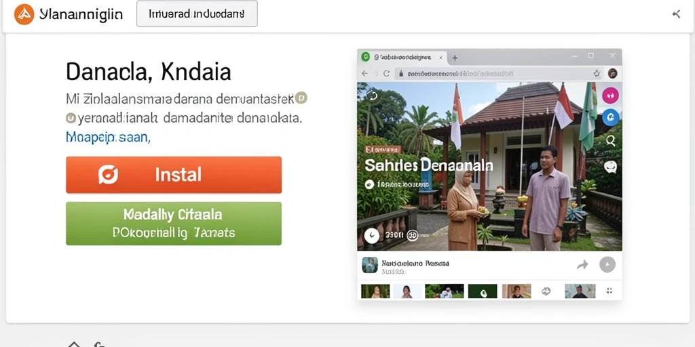
Task: Click the small round icon after "demuantastek"
Action: [x=301, y=98]
